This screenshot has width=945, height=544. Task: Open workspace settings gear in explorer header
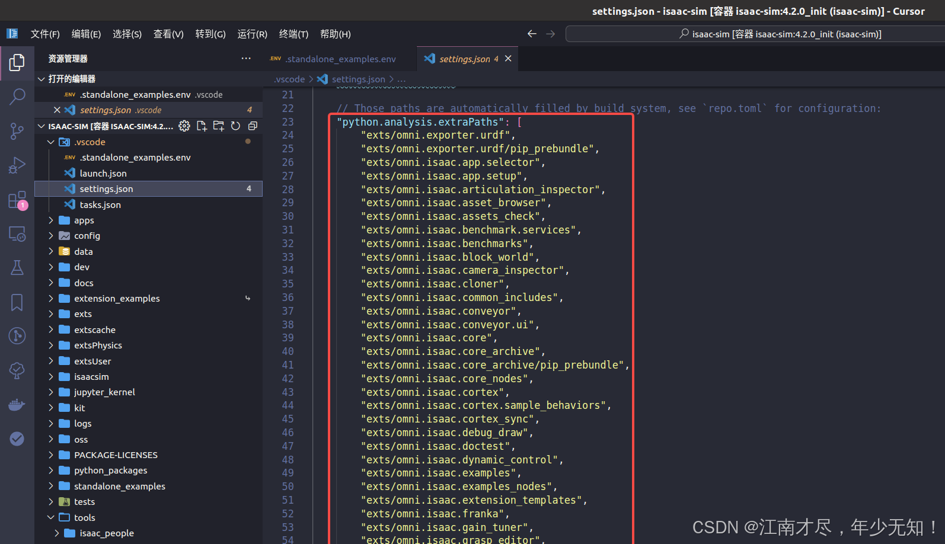[184, 126]
